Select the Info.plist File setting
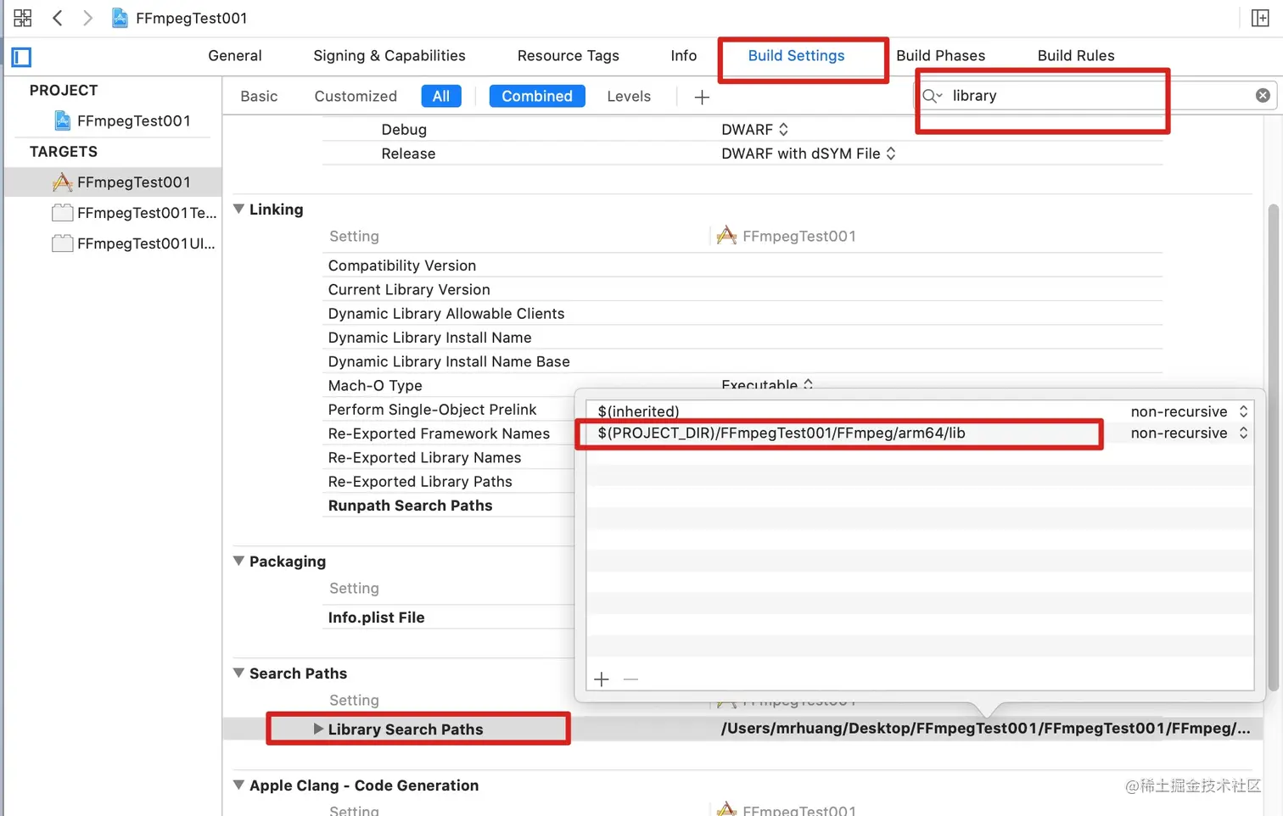 click(377, 617)
